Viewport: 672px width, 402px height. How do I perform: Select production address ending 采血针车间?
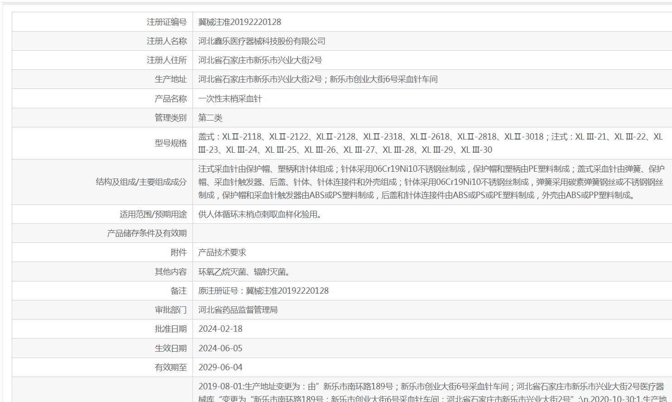318,79
